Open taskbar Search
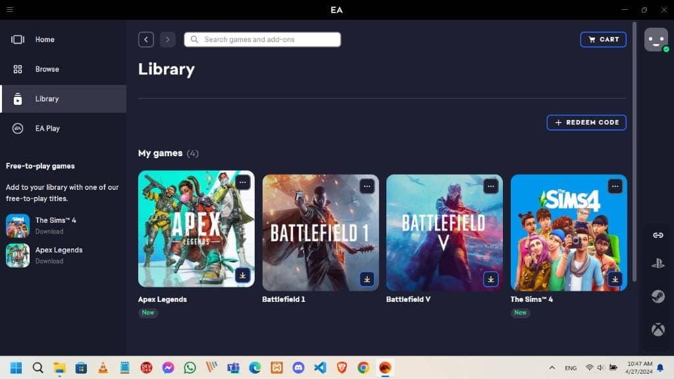This screenshot has height=379, width=674. point(38,368)
